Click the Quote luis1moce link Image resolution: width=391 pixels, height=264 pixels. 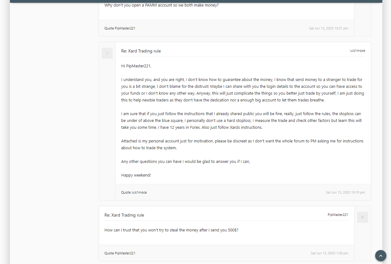[134, 192]
